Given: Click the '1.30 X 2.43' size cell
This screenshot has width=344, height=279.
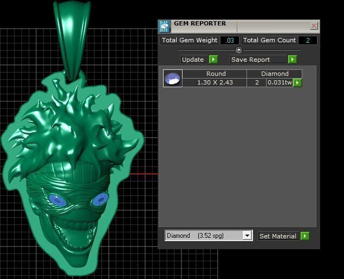Looking at the screenshot, I should pyautogui.click(x=215, y=83).
